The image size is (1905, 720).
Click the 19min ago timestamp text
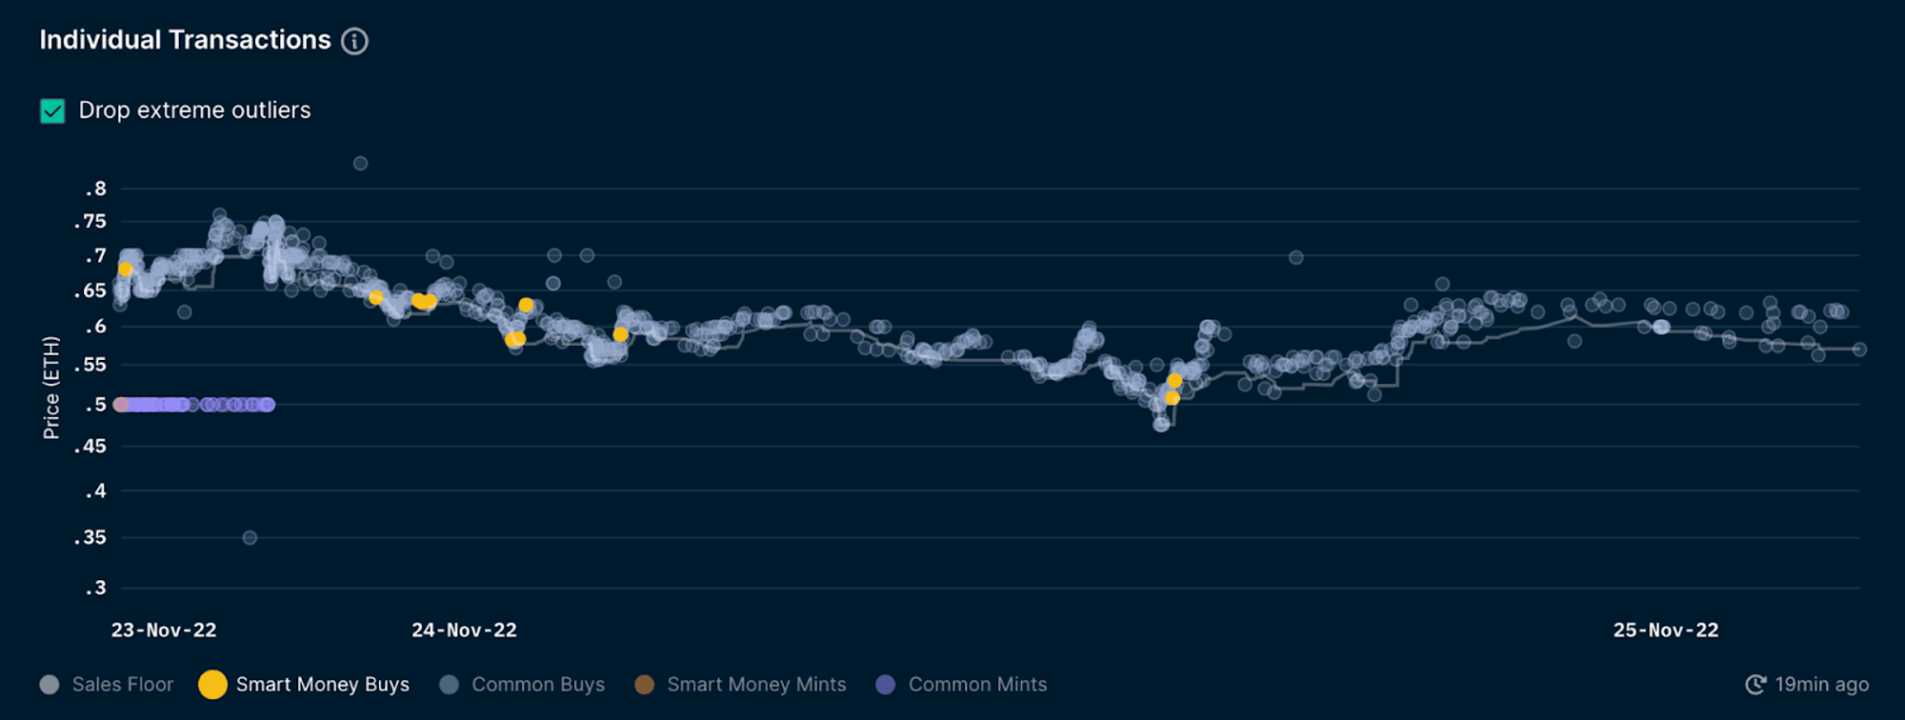1821,685
